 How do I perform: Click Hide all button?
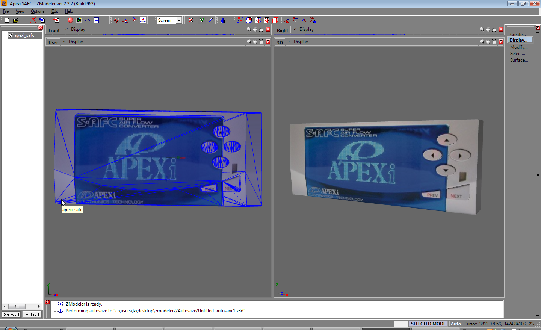point(32,315)
